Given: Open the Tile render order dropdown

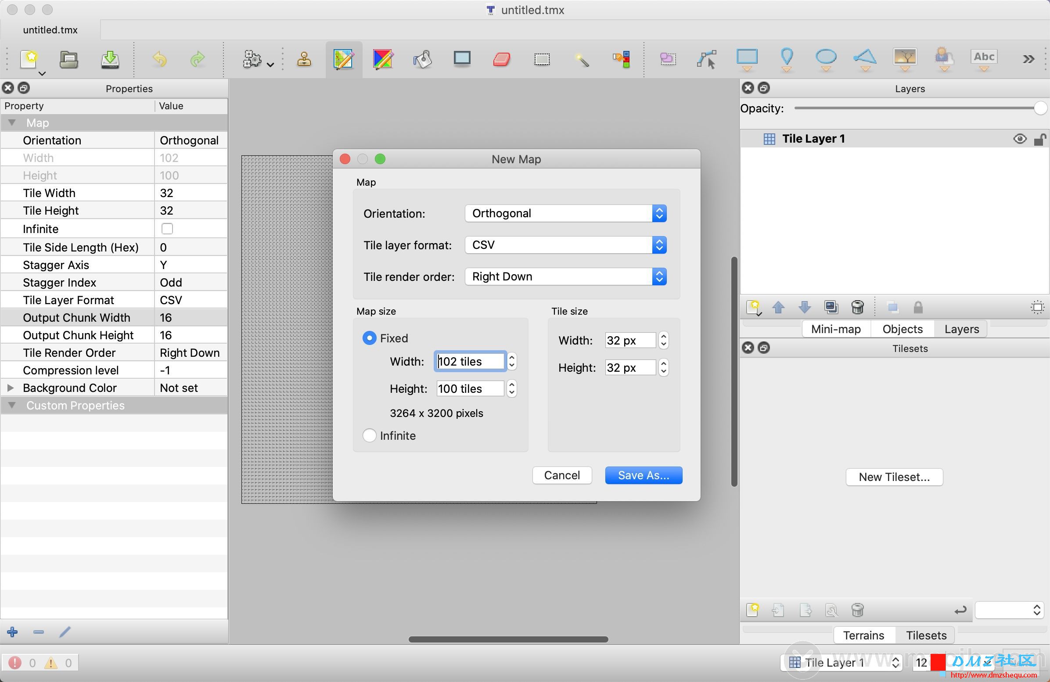Looking at the screenshot, I should 565,276.
